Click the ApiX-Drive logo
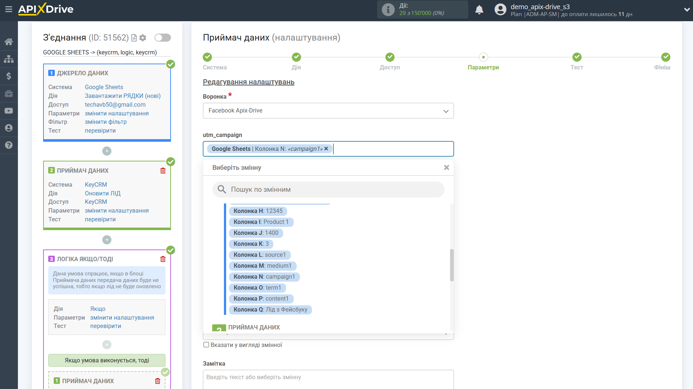 (x=46, y=9)
